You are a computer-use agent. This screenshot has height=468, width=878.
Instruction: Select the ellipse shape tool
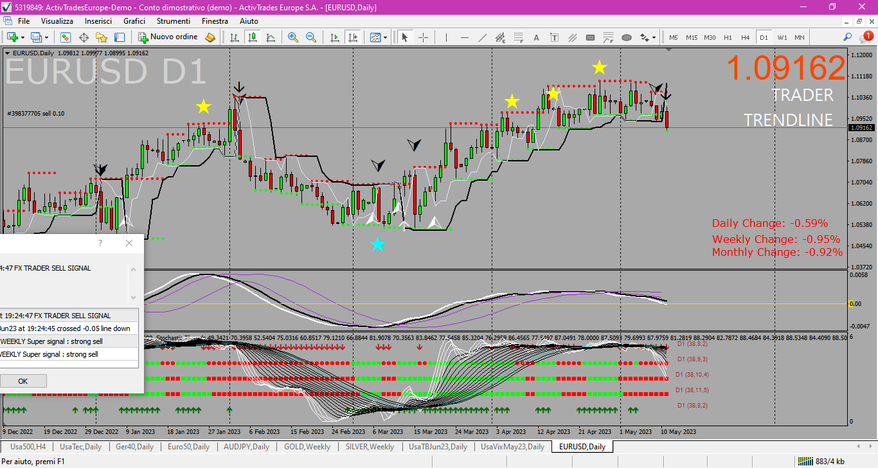point(626,37)
